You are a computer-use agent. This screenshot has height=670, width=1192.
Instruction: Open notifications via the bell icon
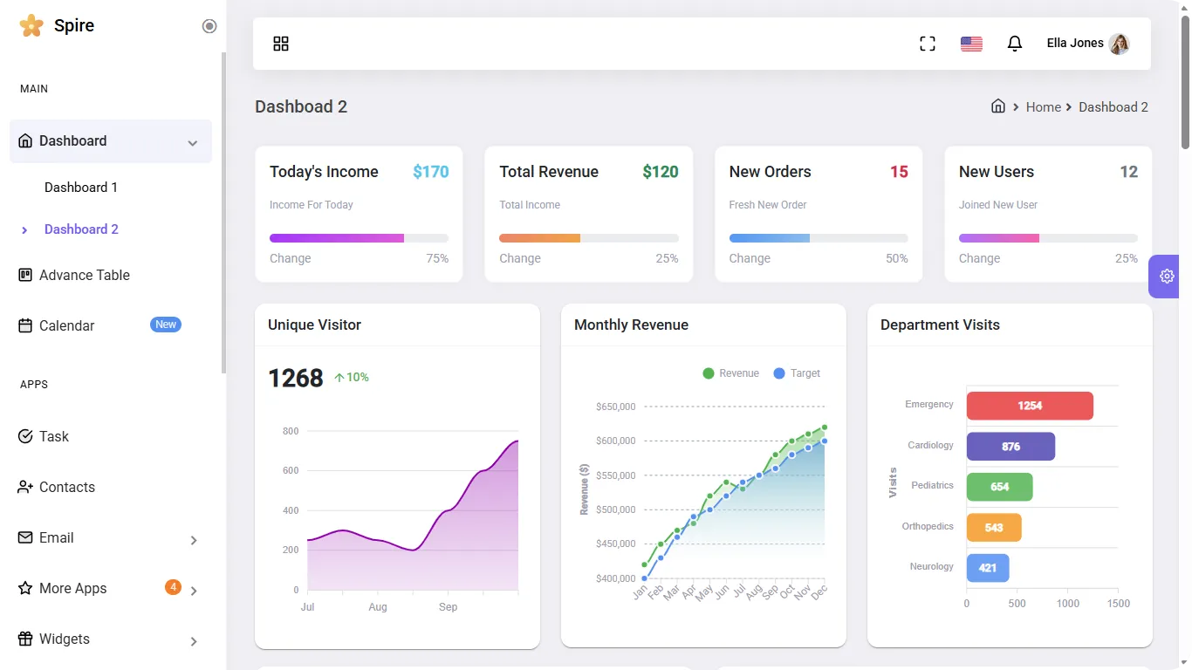[1014, 43]
